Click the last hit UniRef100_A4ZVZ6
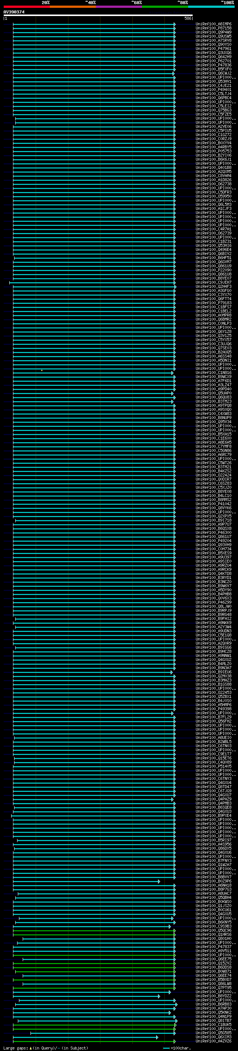Viewport: 238px width, 1051px height. coord(213,1041)
